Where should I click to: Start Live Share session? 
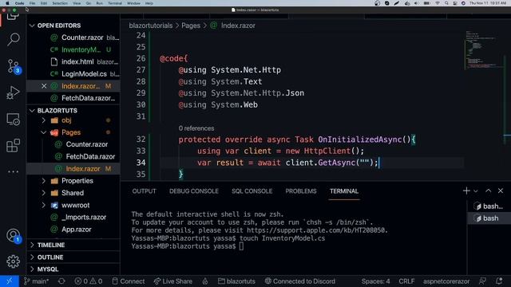click(x=173, y=281)
